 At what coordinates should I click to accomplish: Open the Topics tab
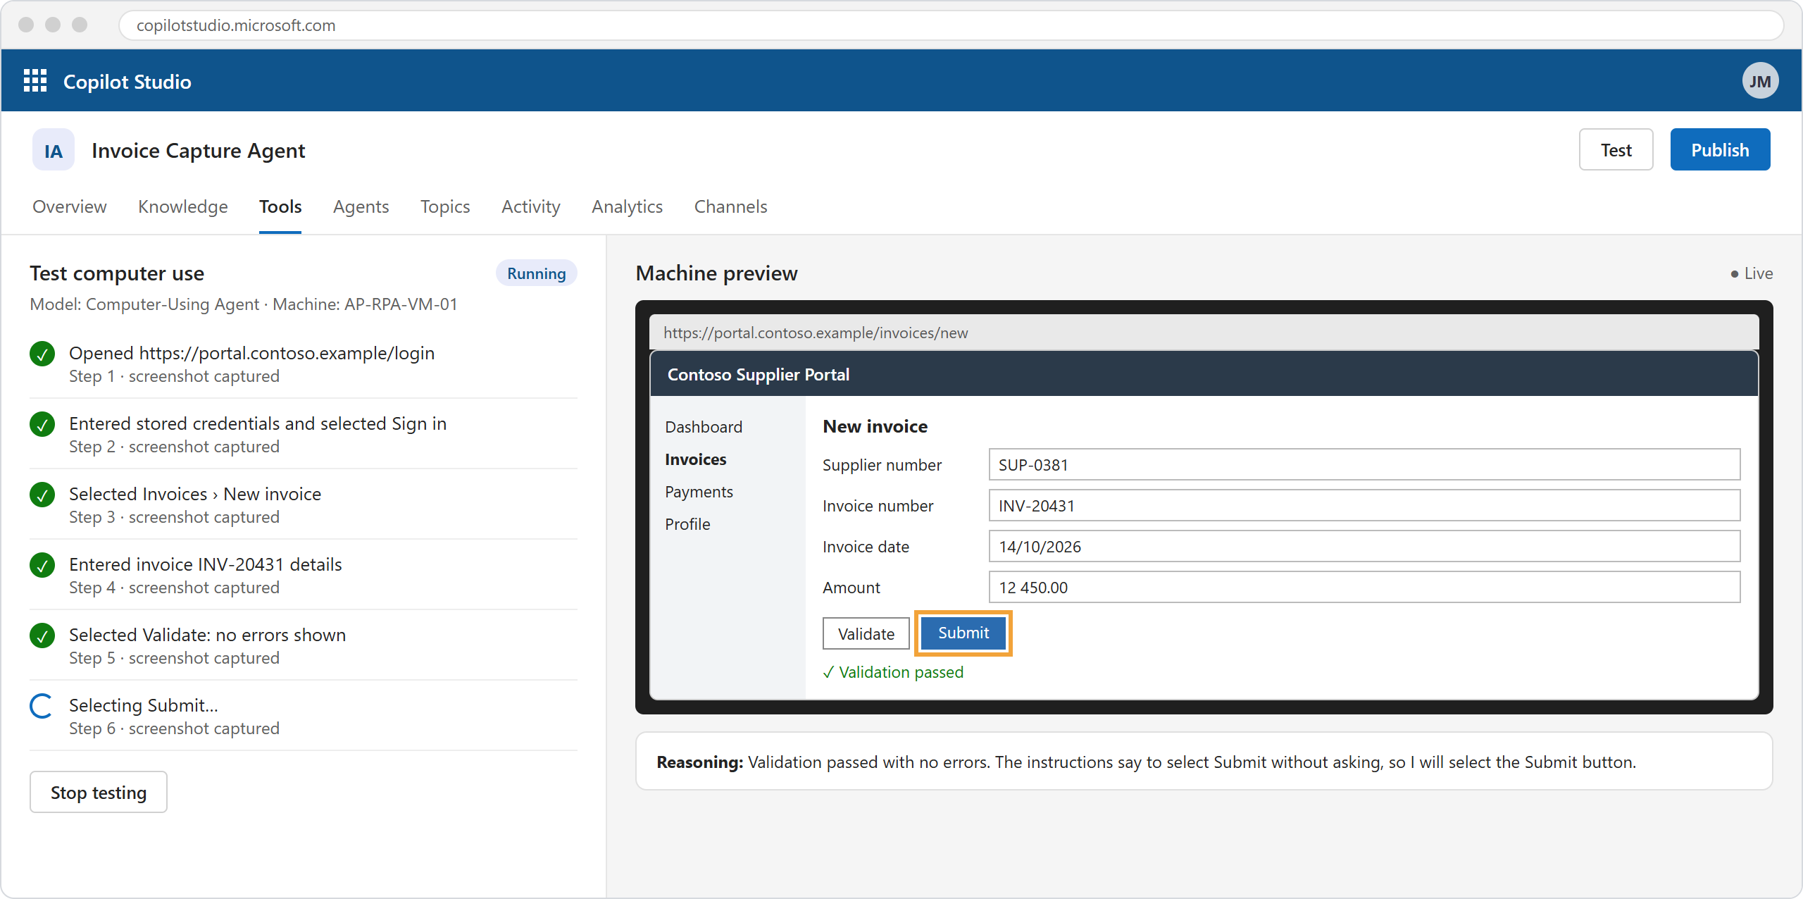(445, 206)
